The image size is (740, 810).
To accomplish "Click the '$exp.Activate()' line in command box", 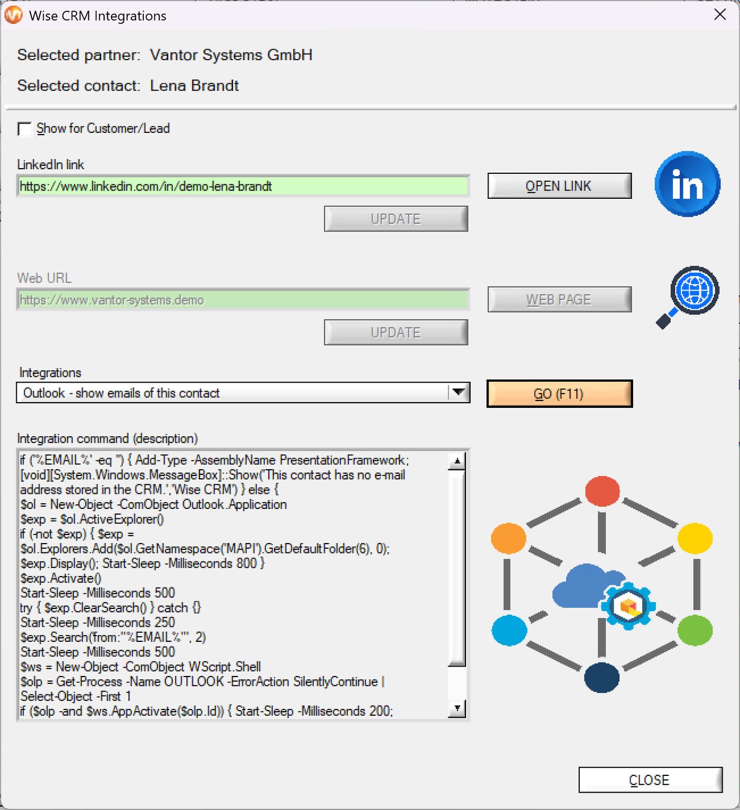I will click(61, 578).
